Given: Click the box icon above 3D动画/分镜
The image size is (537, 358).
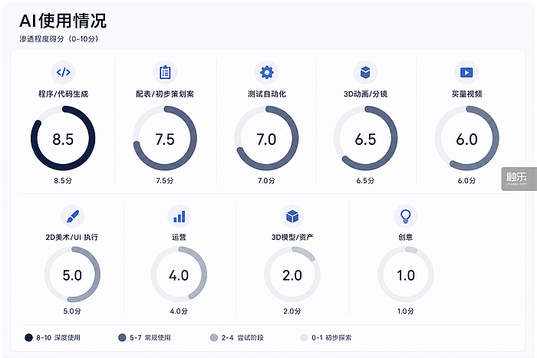Looking at the screenshot, I should (x=365, y=72).
